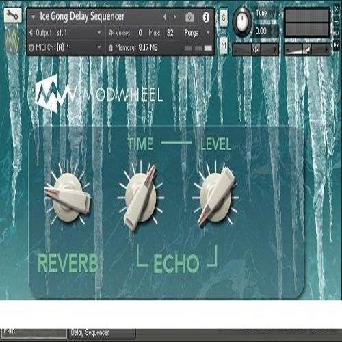Open the camera snapshot view

(x=189, y=17)
